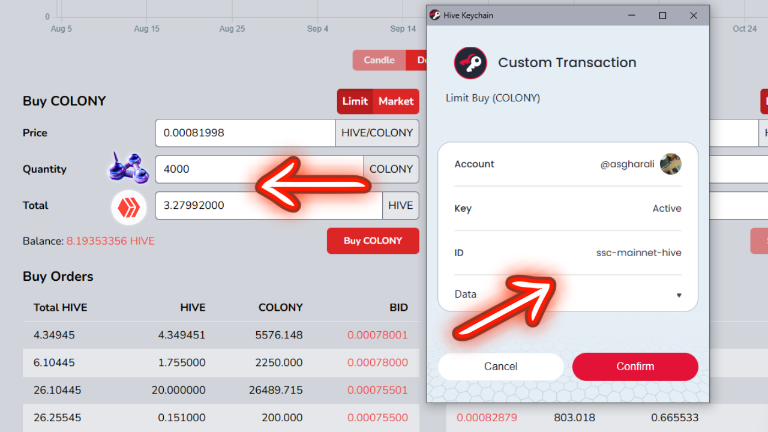Click the @asgharali account name
Viewport: 768px width, 432px height.
click(x=628, y=164)
